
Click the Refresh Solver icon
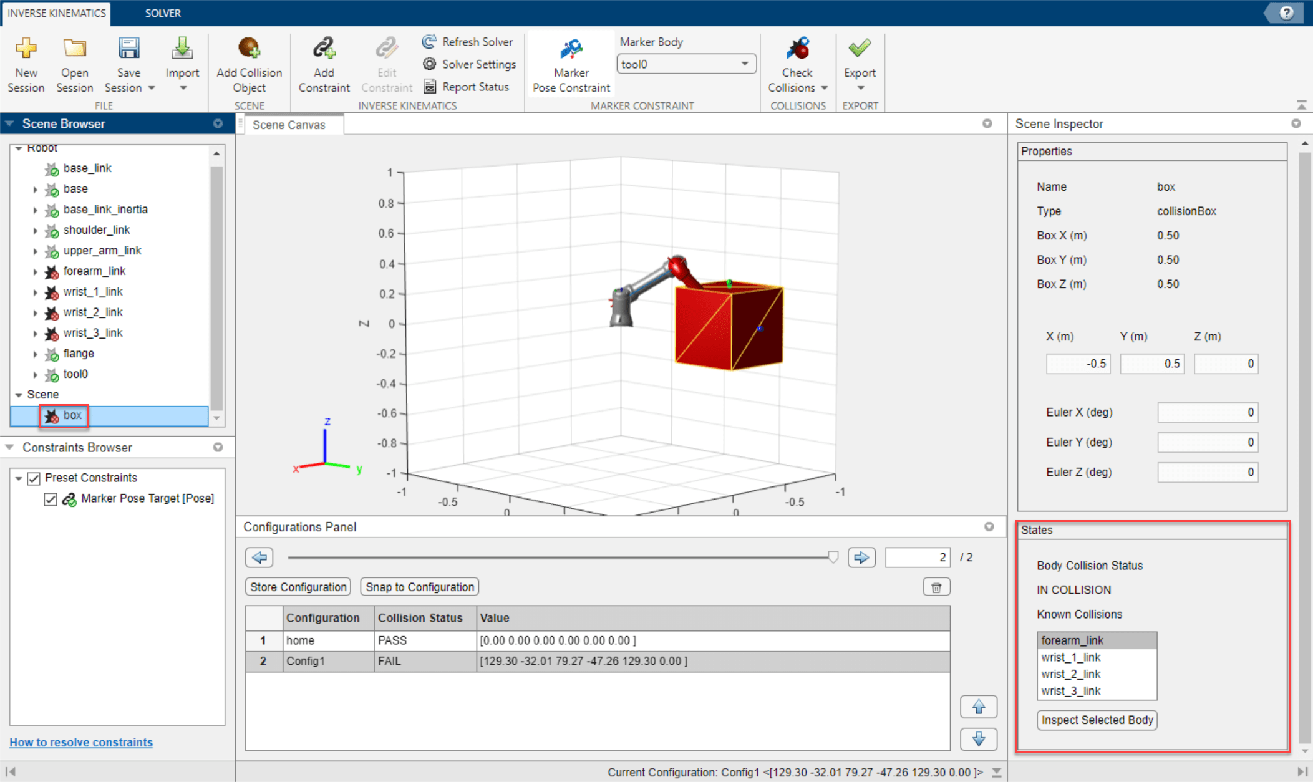[429, 42]
